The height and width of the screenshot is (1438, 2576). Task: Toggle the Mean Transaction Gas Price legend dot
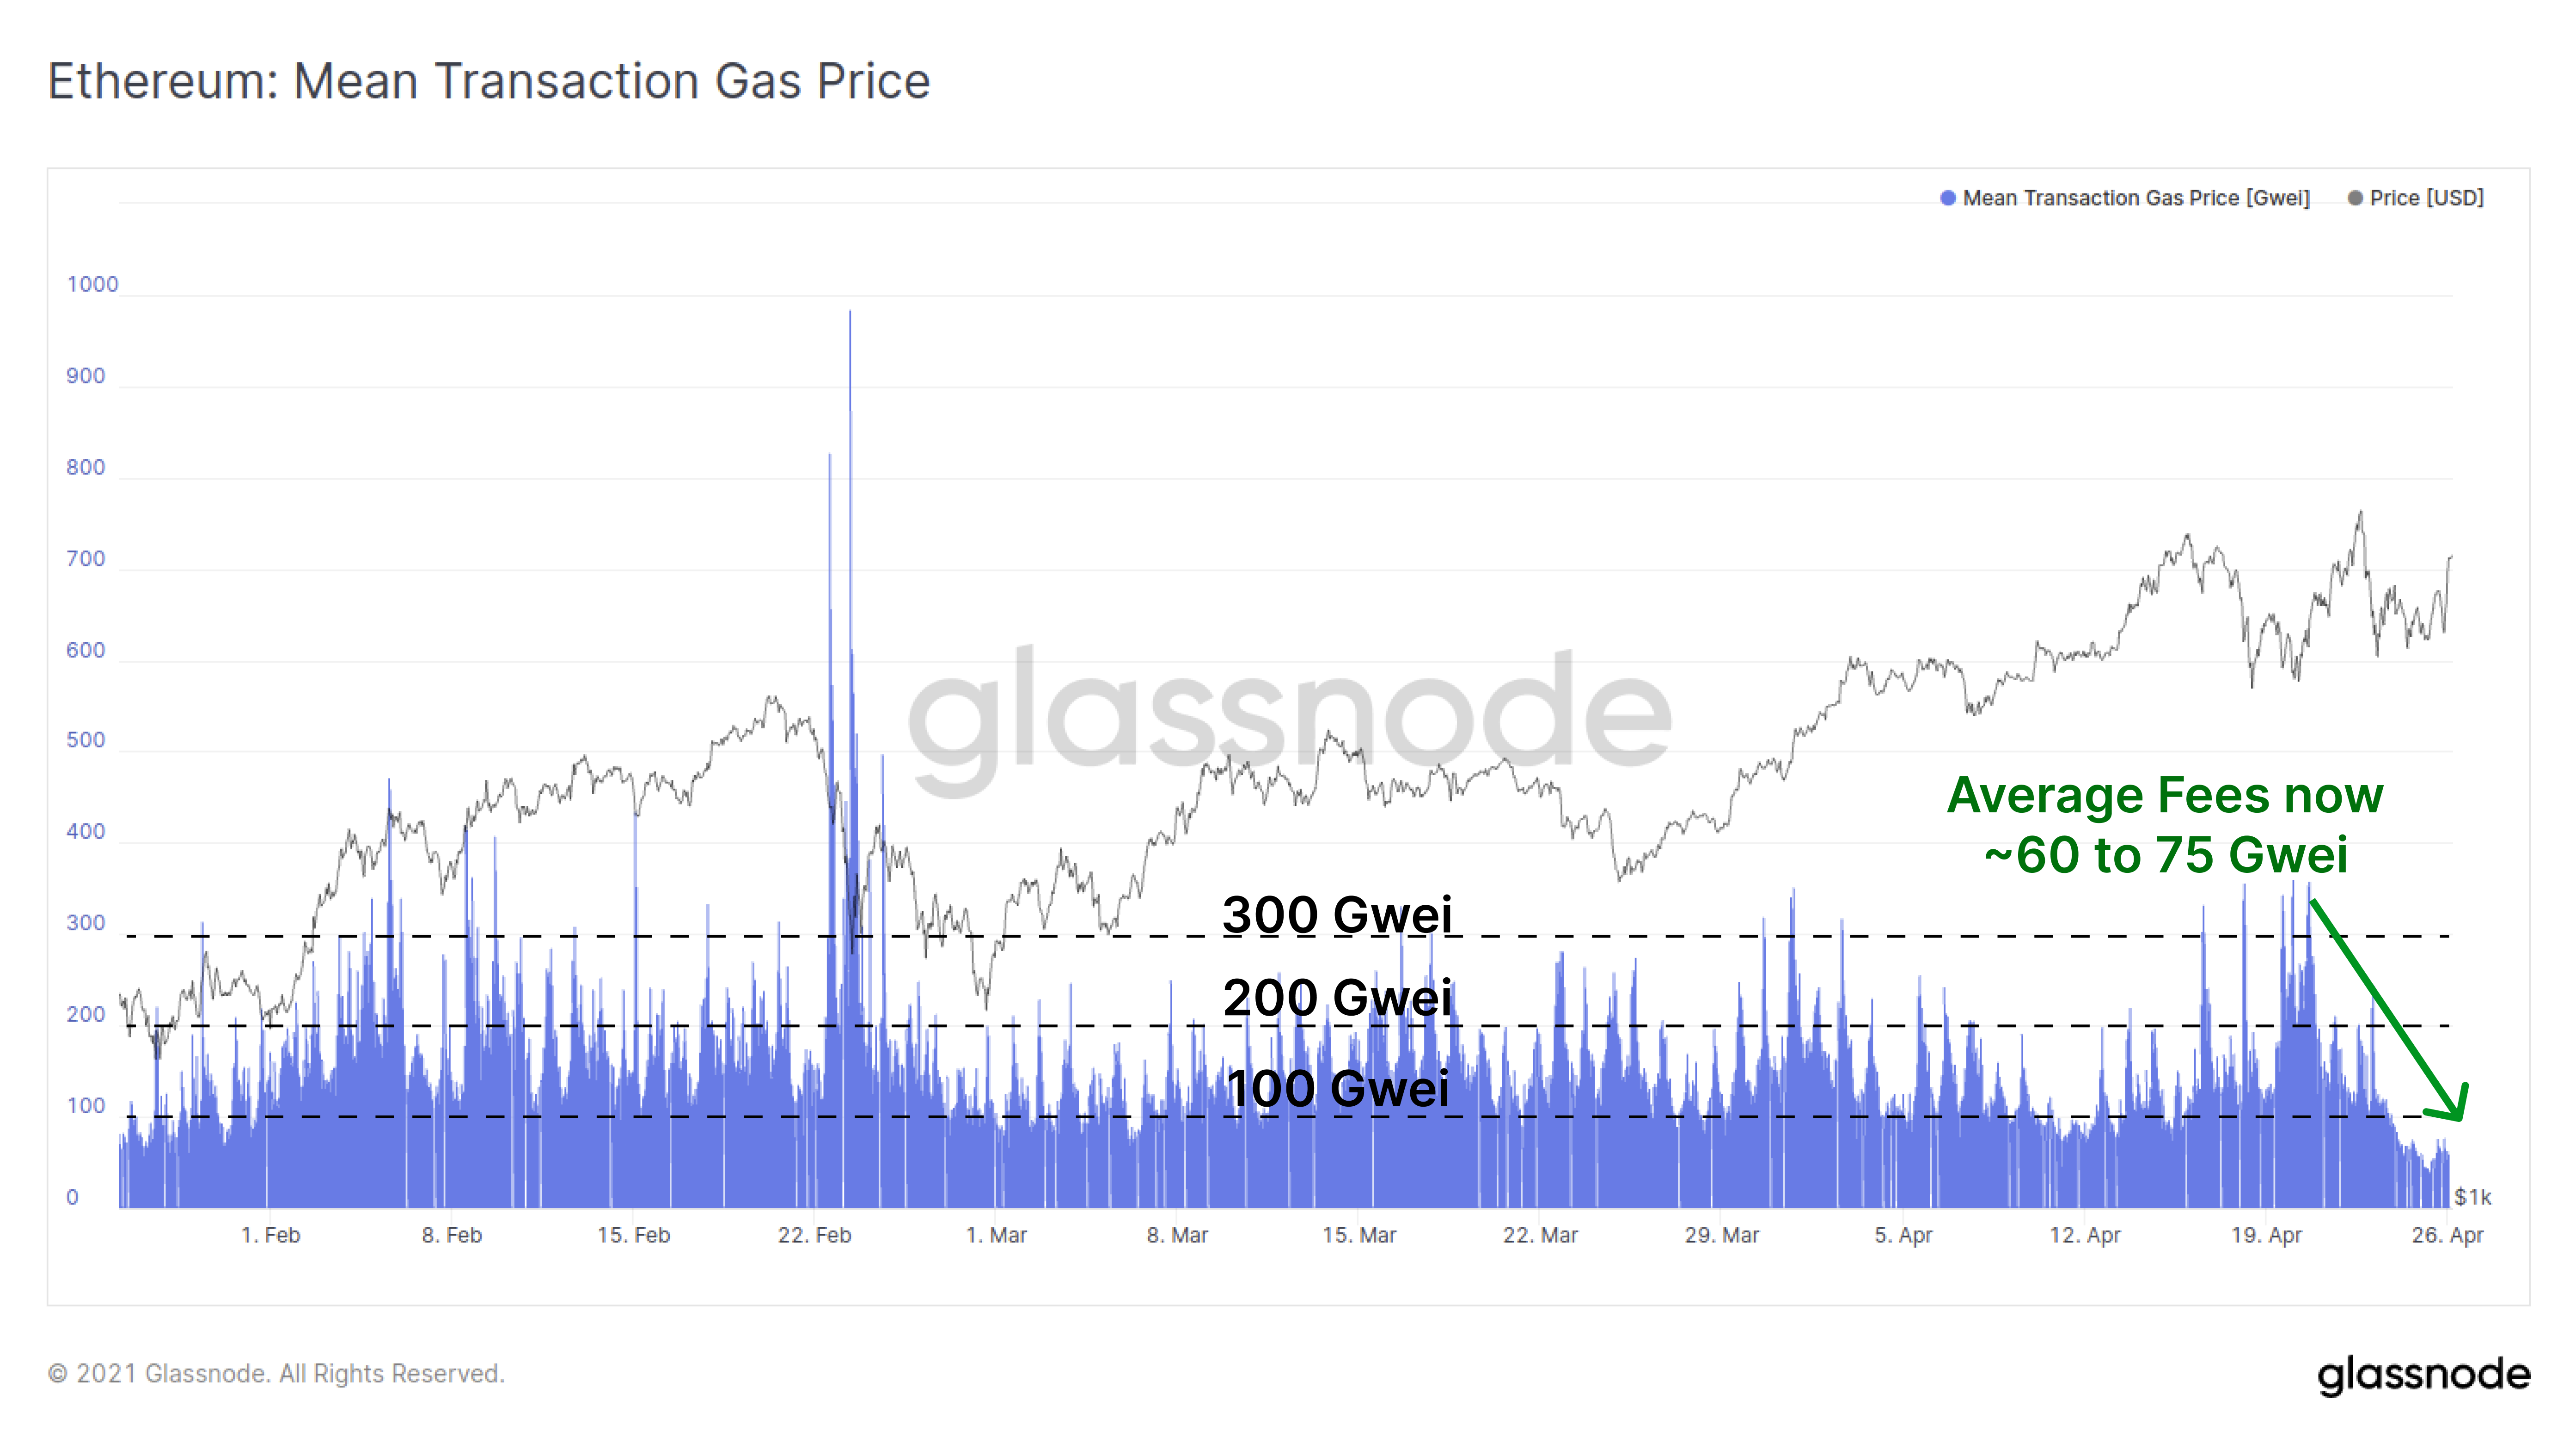pyautogui.click(x=1947, y=198)
